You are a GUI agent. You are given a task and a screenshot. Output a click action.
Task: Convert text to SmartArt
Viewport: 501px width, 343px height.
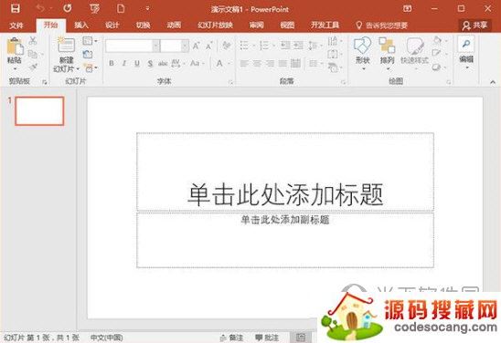coord(335,68)
